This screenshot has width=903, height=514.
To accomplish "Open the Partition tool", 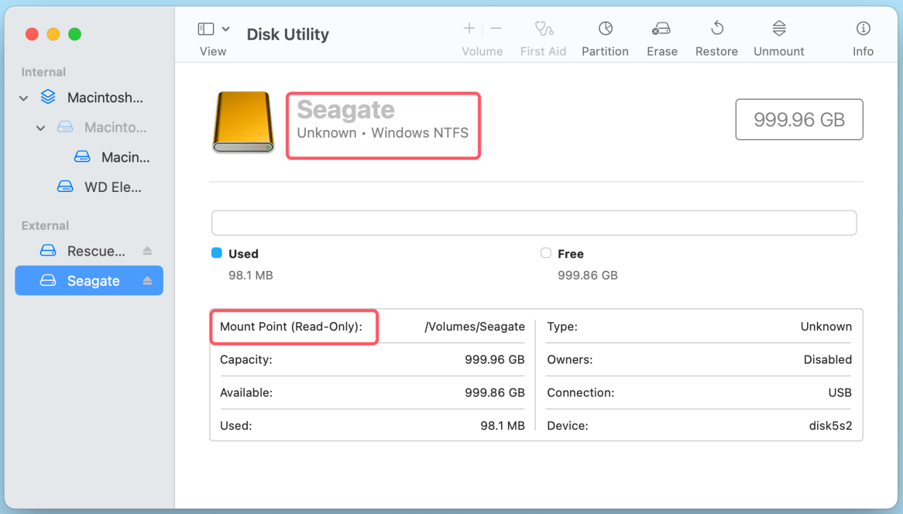I will [605, 35].
